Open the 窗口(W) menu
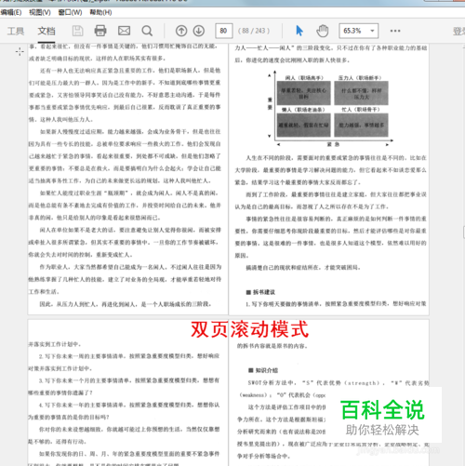This screenshot has width=465, height=466. (70, 12)
